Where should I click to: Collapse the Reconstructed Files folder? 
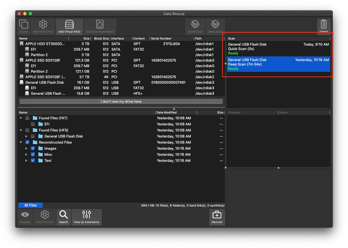pos(21,142)
